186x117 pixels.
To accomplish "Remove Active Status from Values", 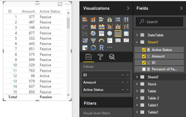I will click(x=127, y=90).
